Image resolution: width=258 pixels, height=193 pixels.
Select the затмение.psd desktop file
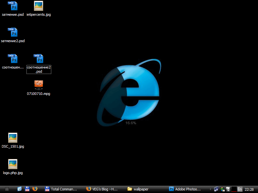coord(13,6)
